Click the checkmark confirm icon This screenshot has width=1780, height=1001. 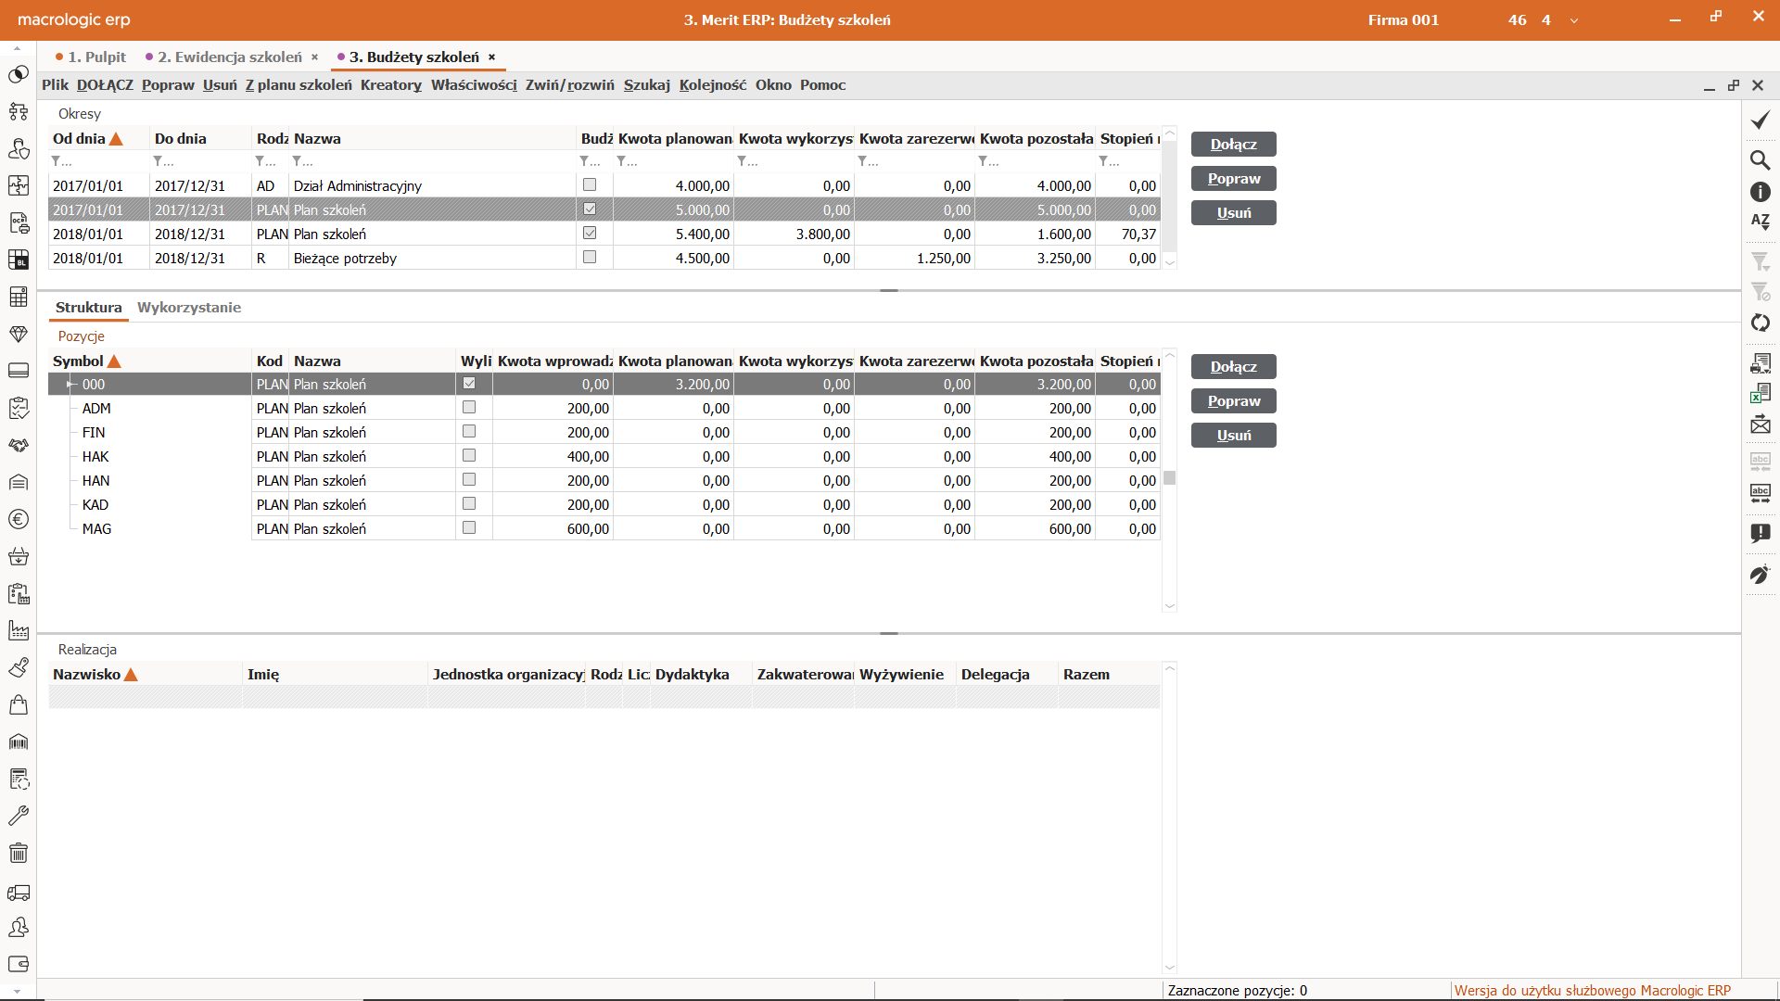[x=1760, y=120]
